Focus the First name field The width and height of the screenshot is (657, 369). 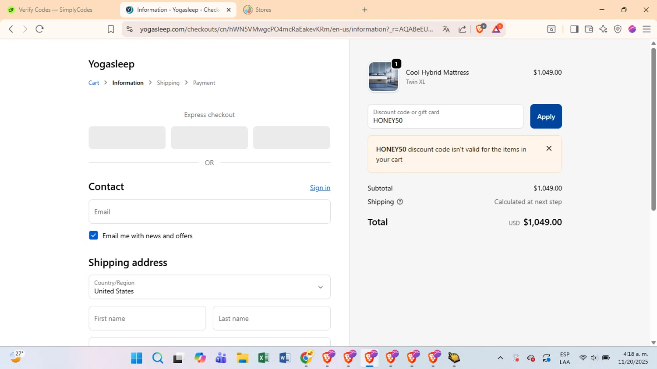pyautogui.click(x=147, y=318)
